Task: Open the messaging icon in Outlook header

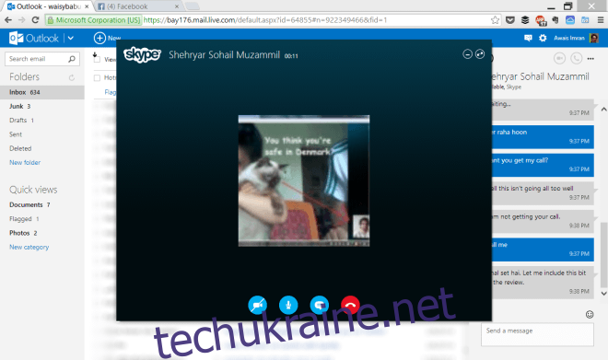Action: (x=528, y=38)
